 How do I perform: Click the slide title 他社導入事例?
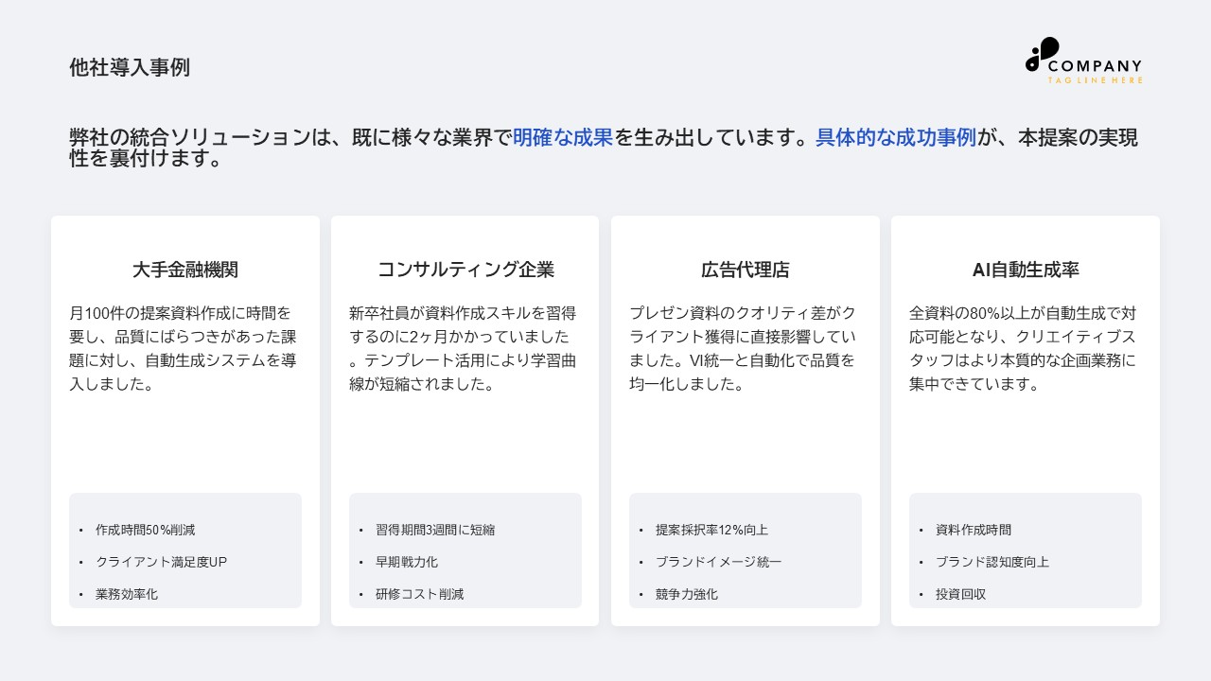130,67
